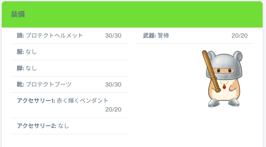The image size is (266, 147).
Task: Click the red pendant on hamster's chest
Action: 224,87
